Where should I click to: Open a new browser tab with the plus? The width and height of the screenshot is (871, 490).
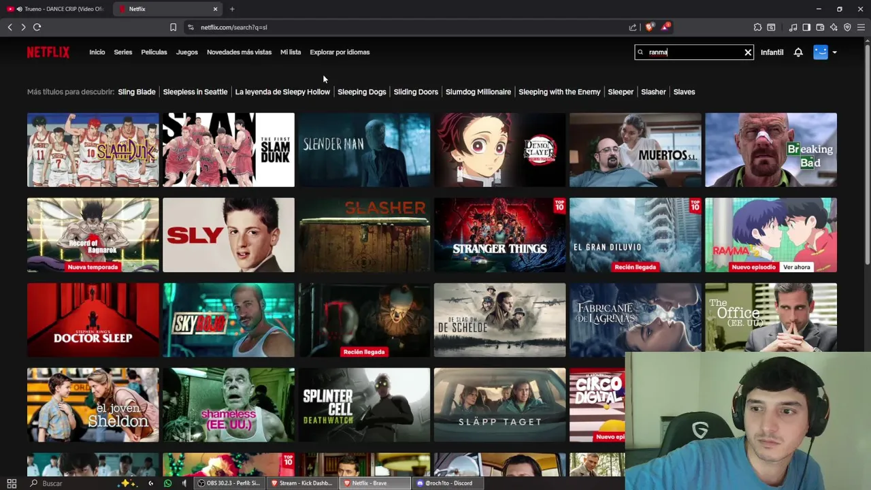(232, 9)
